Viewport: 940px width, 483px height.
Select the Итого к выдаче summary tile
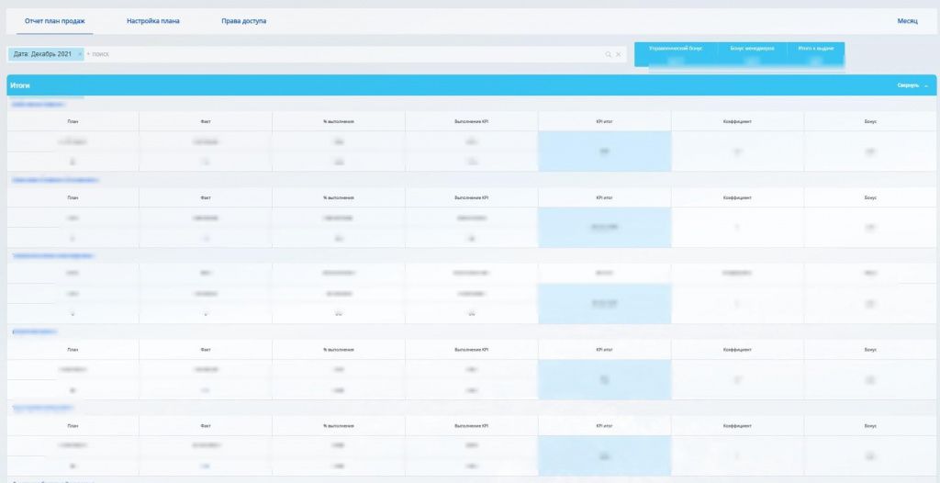pyautogui.click(x=815, y=54)
